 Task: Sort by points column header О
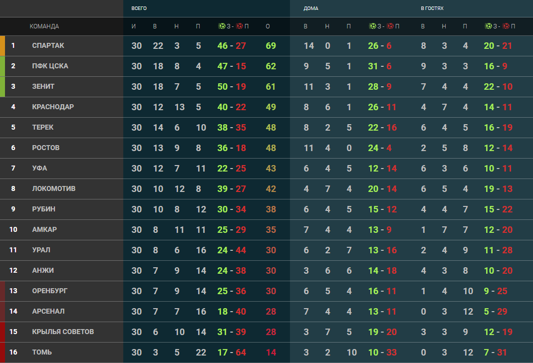[268, 26]
